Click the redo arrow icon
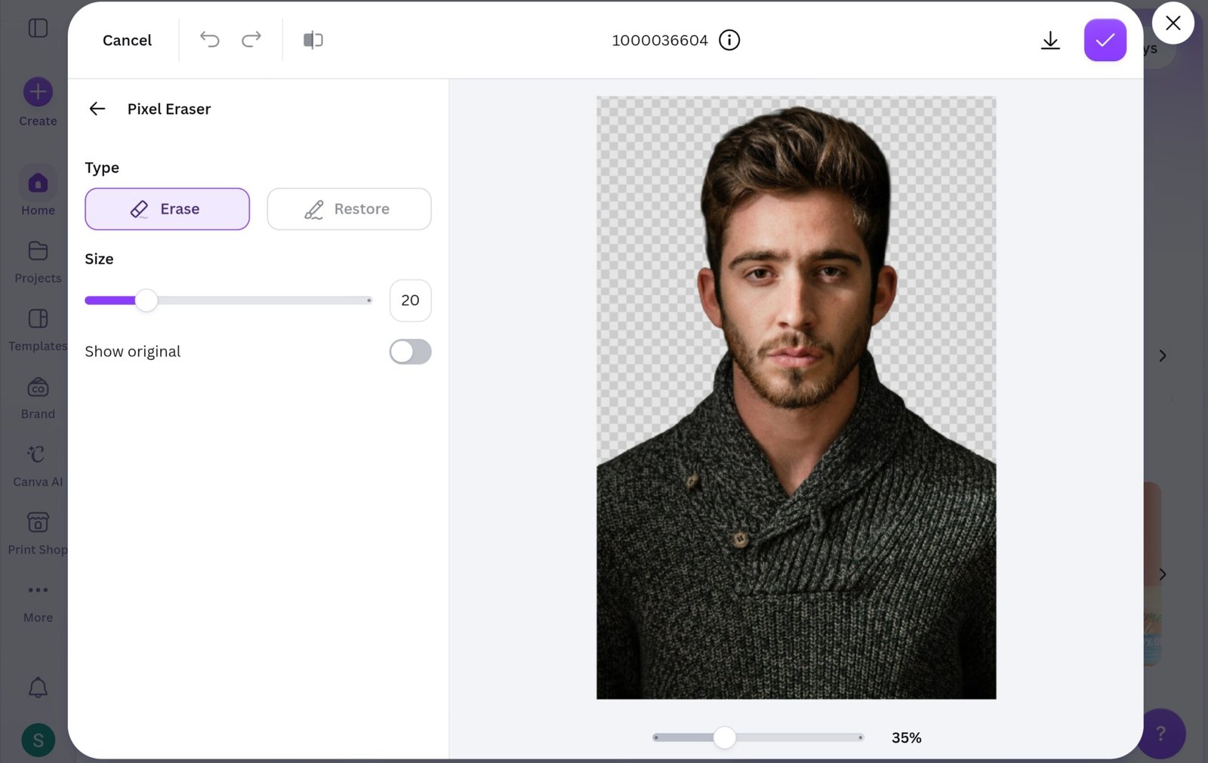 click(251, 39)
